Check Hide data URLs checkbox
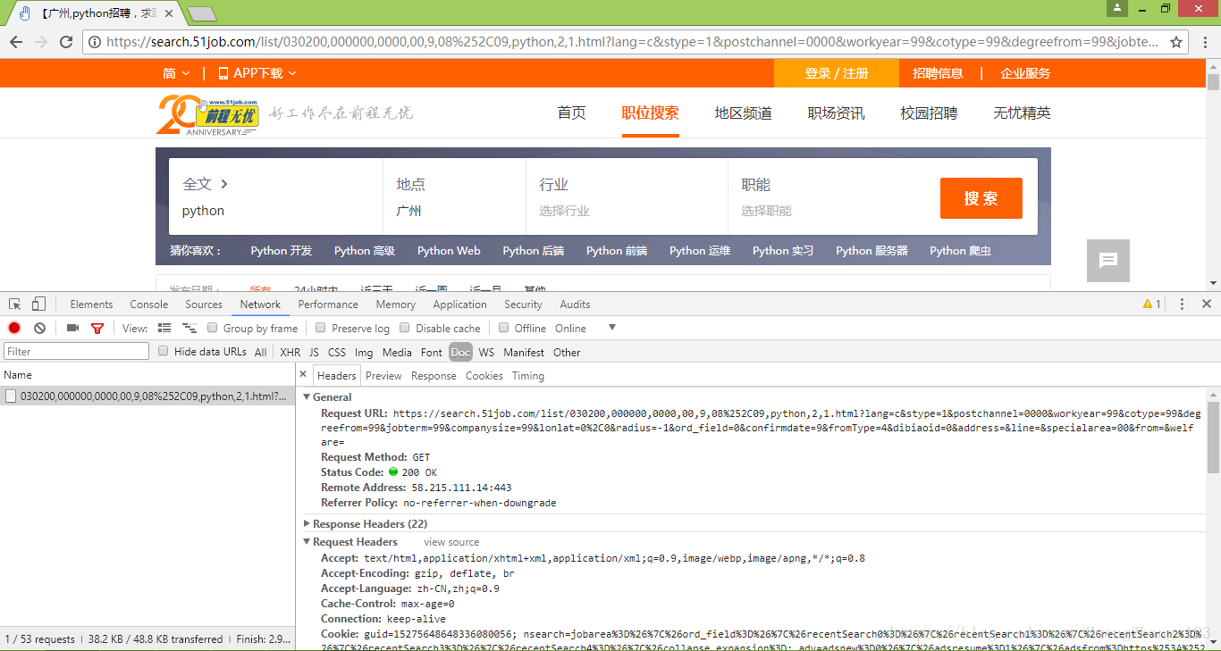The image size is (1221, 651). [164, 351]
